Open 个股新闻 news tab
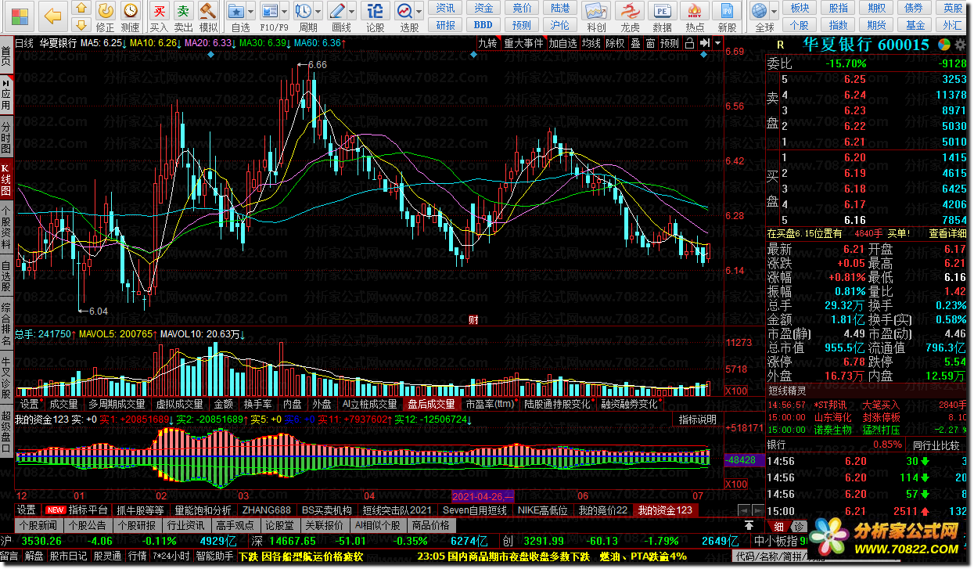Image resolution: width=974 pixels, height=569 pixels. pos(39,525)
